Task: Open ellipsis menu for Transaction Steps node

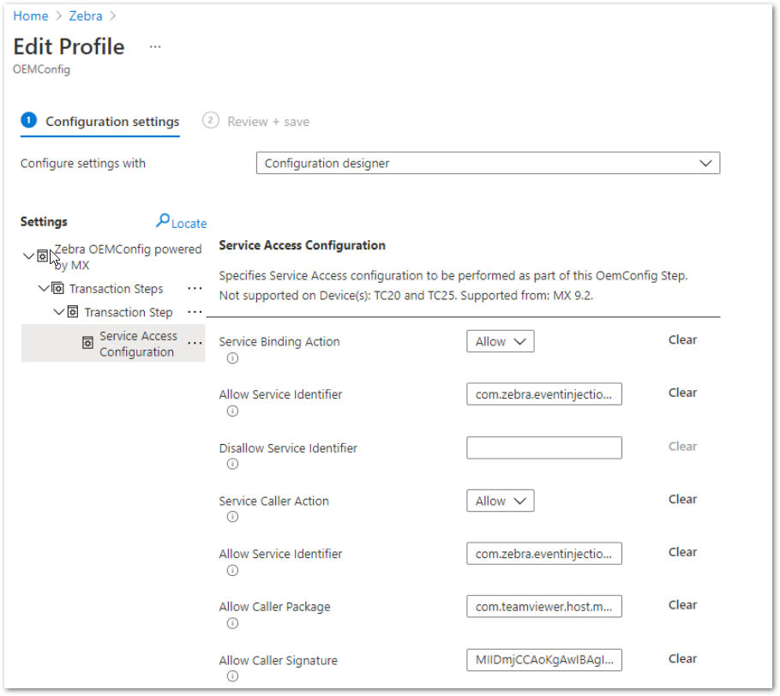Action: (195, 289)
